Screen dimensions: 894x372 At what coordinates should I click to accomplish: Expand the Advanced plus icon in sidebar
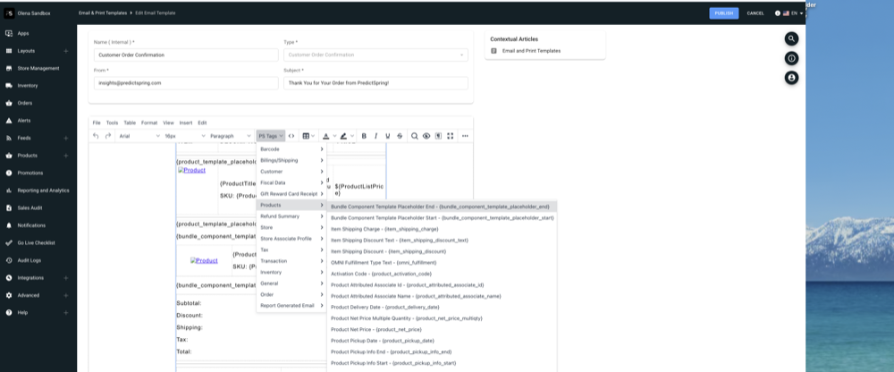coord(66,296)
